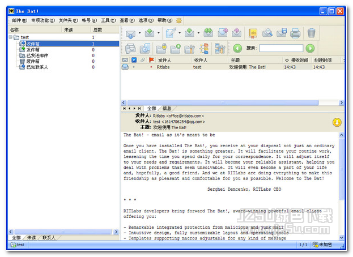Open the dropdown arrow beside get new mail
This screenshot has width=353, height=257.
[139, 33]
